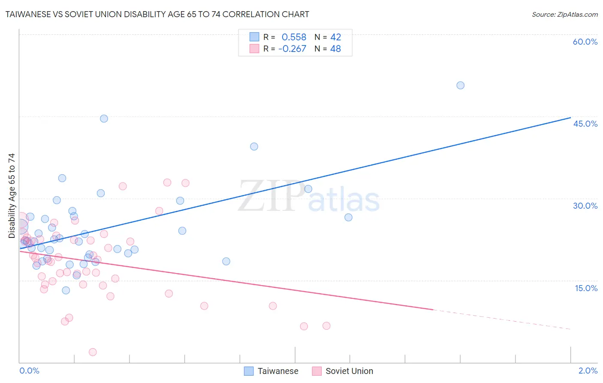Viewport: 603px width, 383px height.
Task: Click the pink swatch beside R = -0.267
Action: tap(254, 49)
